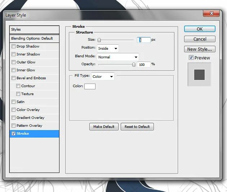Click the New Style... button

(200, 49)
